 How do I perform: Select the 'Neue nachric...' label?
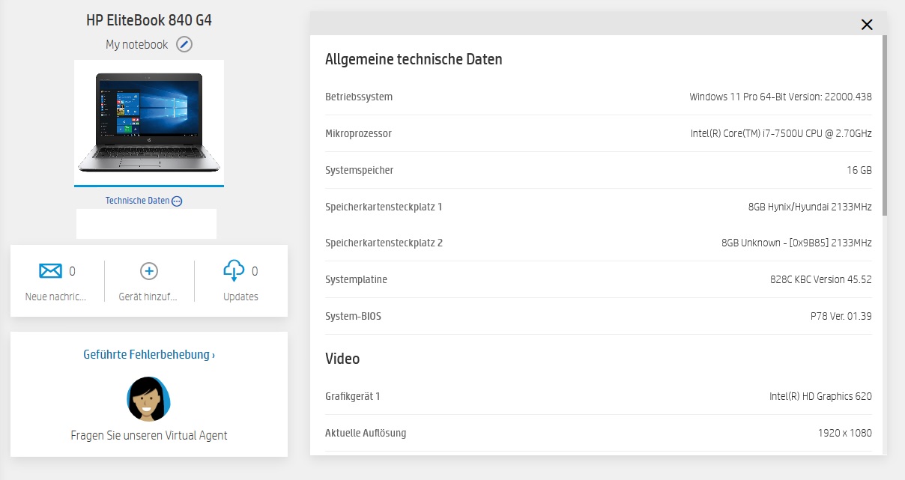[x=55, y=297]
